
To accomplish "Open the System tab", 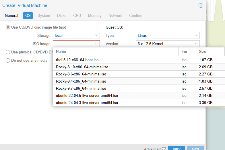I will [44, 15].
